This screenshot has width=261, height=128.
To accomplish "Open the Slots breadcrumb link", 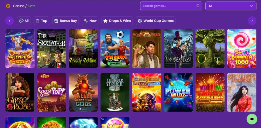I will [31, 6].
